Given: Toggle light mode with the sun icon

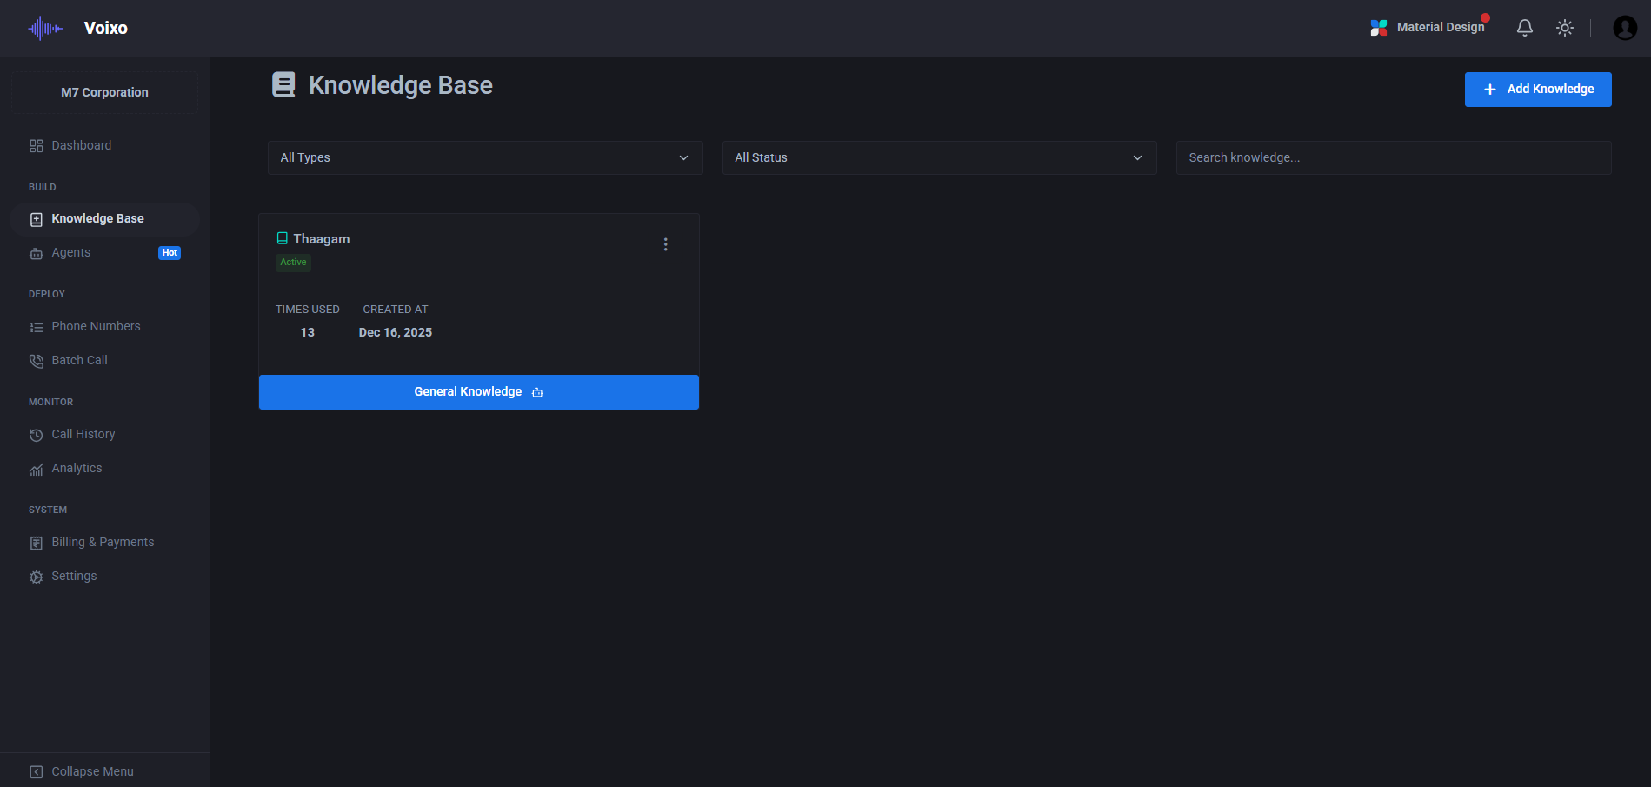Looking at the screenshot, I should [x=1564, y=27].
